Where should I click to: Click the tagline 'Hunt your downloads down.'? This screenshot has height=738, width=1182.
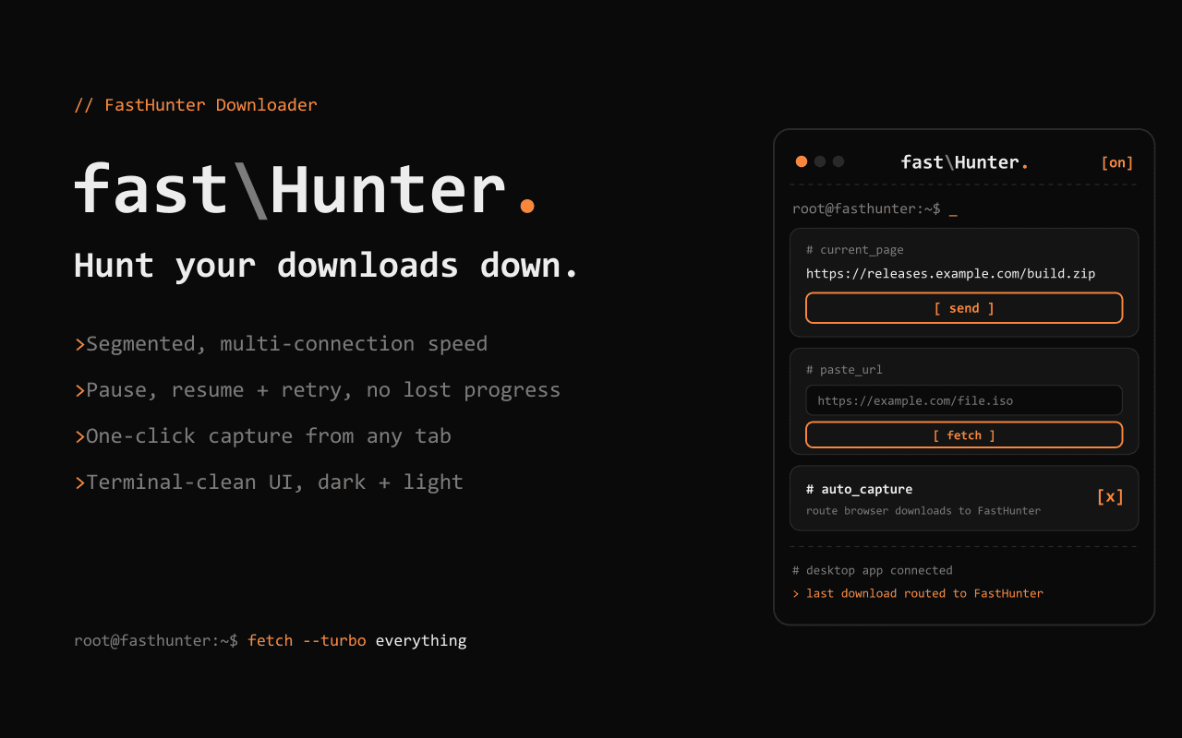pos(327,266)
